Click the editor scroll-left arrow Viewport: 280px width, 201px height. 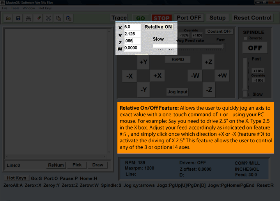point(7,157)
